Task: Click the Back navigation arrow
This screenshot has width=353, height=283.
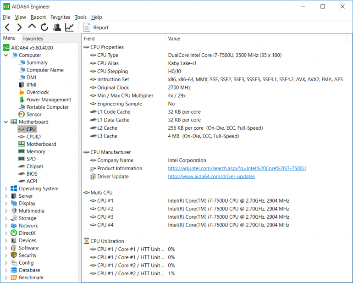Action: tap(7, 28)
